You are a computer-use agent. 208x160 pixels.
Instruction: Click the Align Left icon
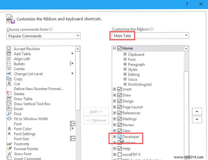coord(9,59)
